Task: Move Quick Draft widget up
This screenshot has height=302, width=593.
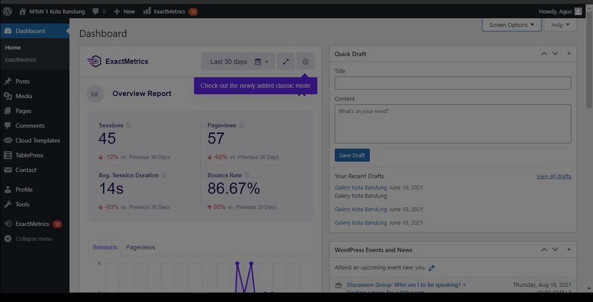Action: click(x=544, y=54)
